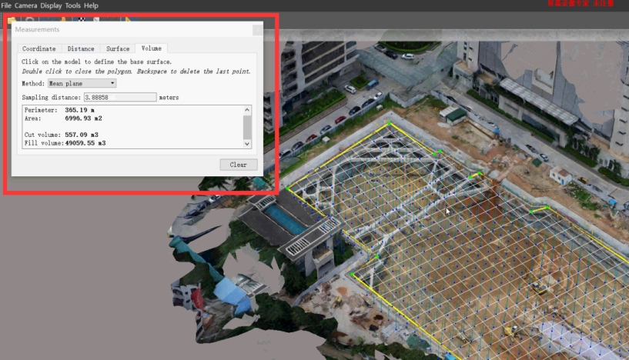The height and width of the screenshot is (360, 629).
Task: Switch to the Distance tab
Action: 81,48
